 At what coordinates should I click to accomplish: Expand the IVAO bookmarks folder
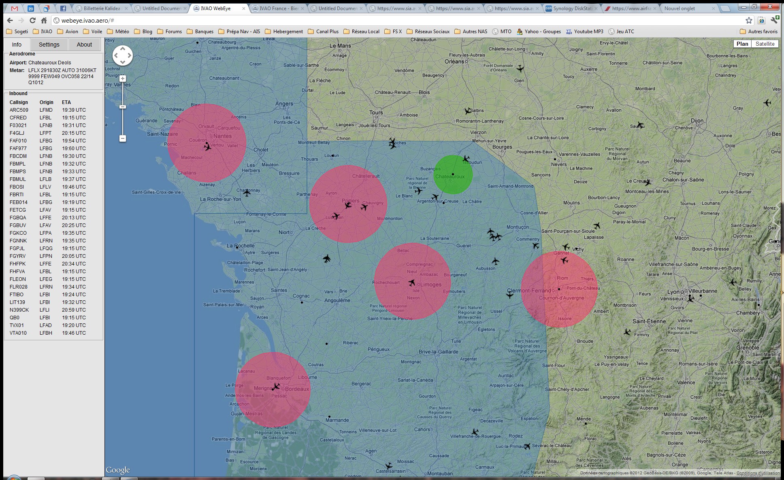43,31
